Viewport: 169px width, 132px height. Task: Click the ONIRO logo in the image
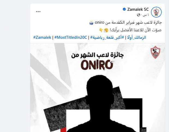(x=97, y=65)
